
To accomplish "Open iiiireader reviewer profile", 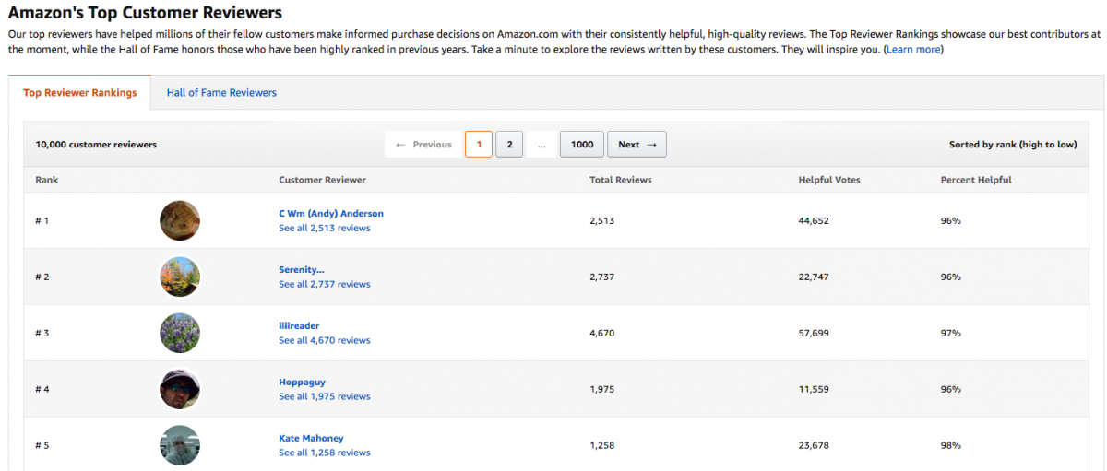I will 299,326.
